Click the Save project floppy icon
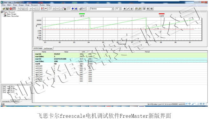This screenshot has height=119, width=209. (7, 9)
